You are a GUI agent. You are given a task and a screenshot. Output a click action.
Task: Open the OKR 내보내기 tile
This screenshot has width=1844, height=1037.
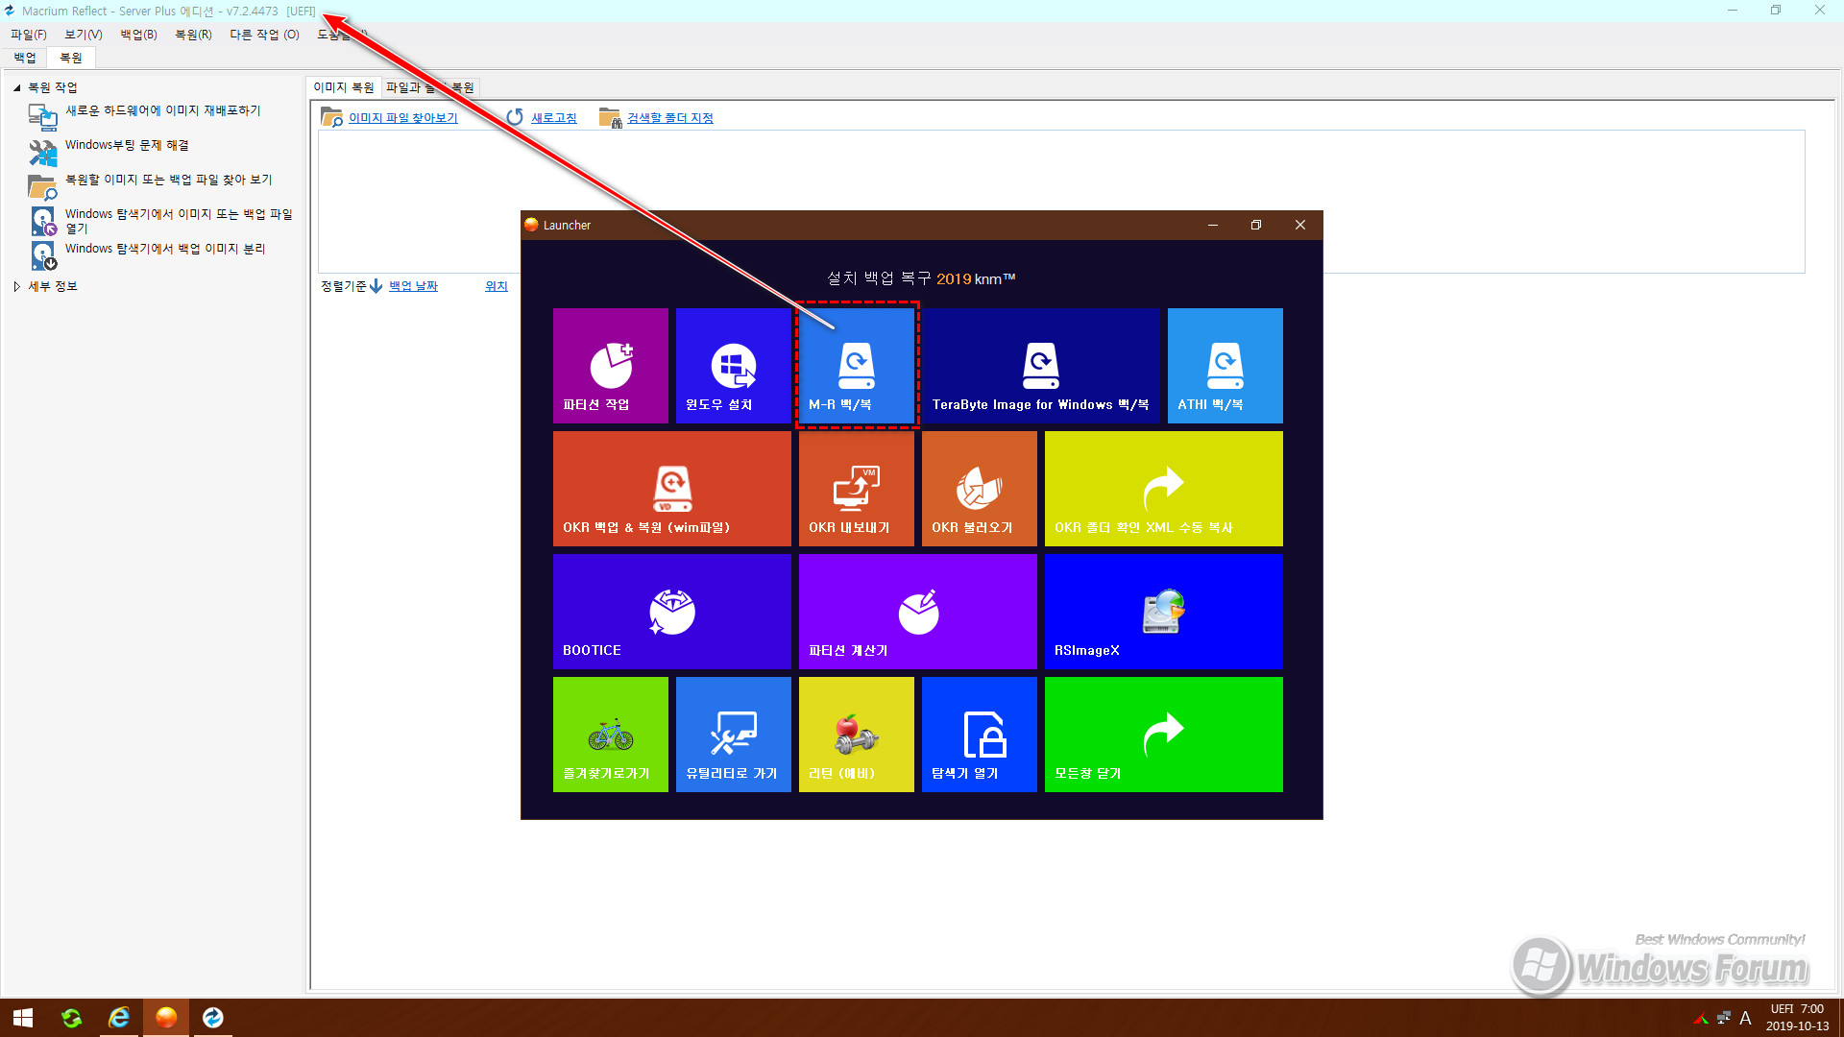(x=856, y=489)
